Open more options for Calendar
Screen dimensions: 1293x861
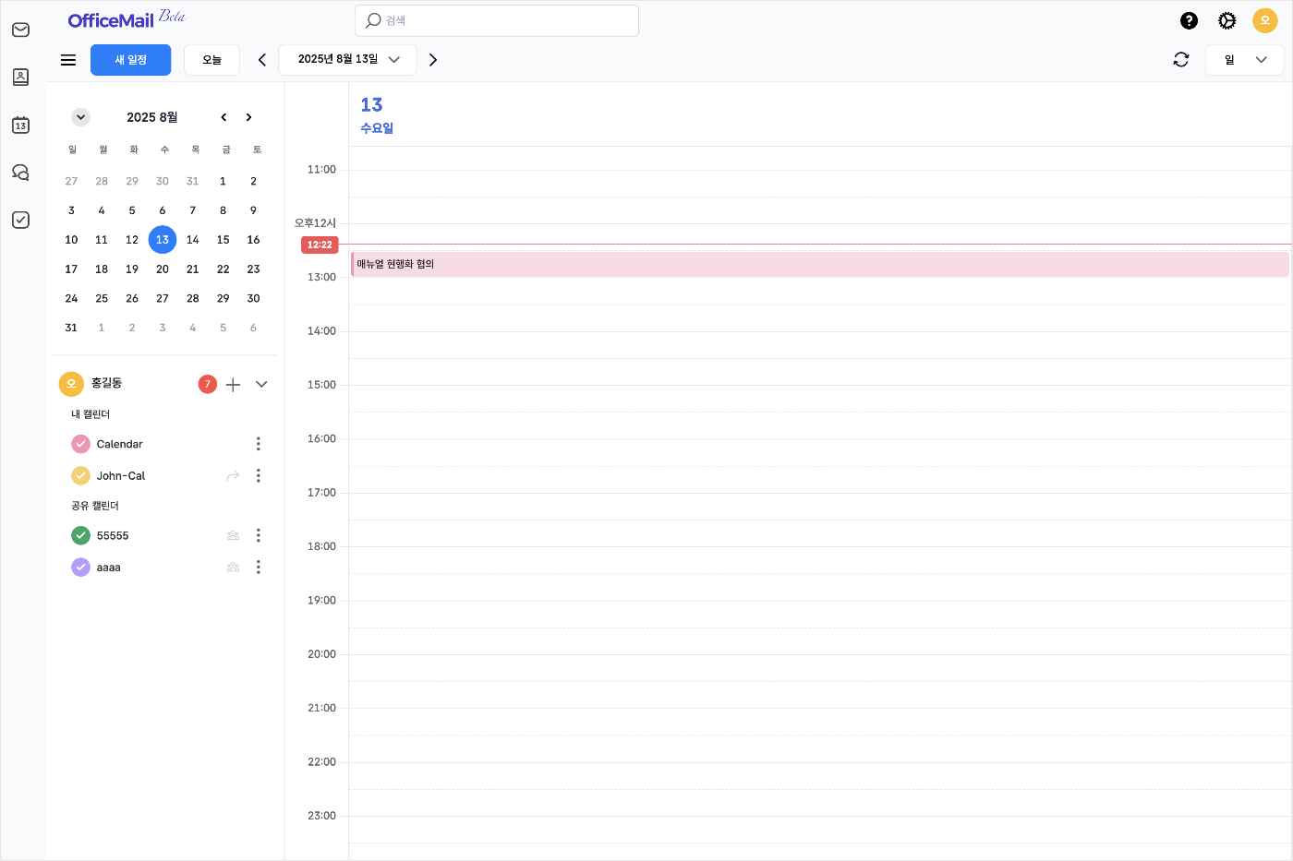259,444
